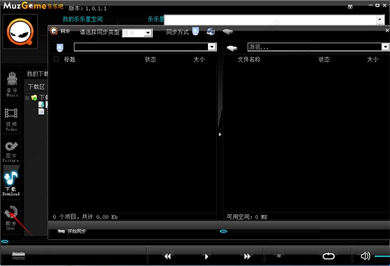390x266 pixels.
Task: Click the MuzGame mascot logo
Action: point(20,32)
